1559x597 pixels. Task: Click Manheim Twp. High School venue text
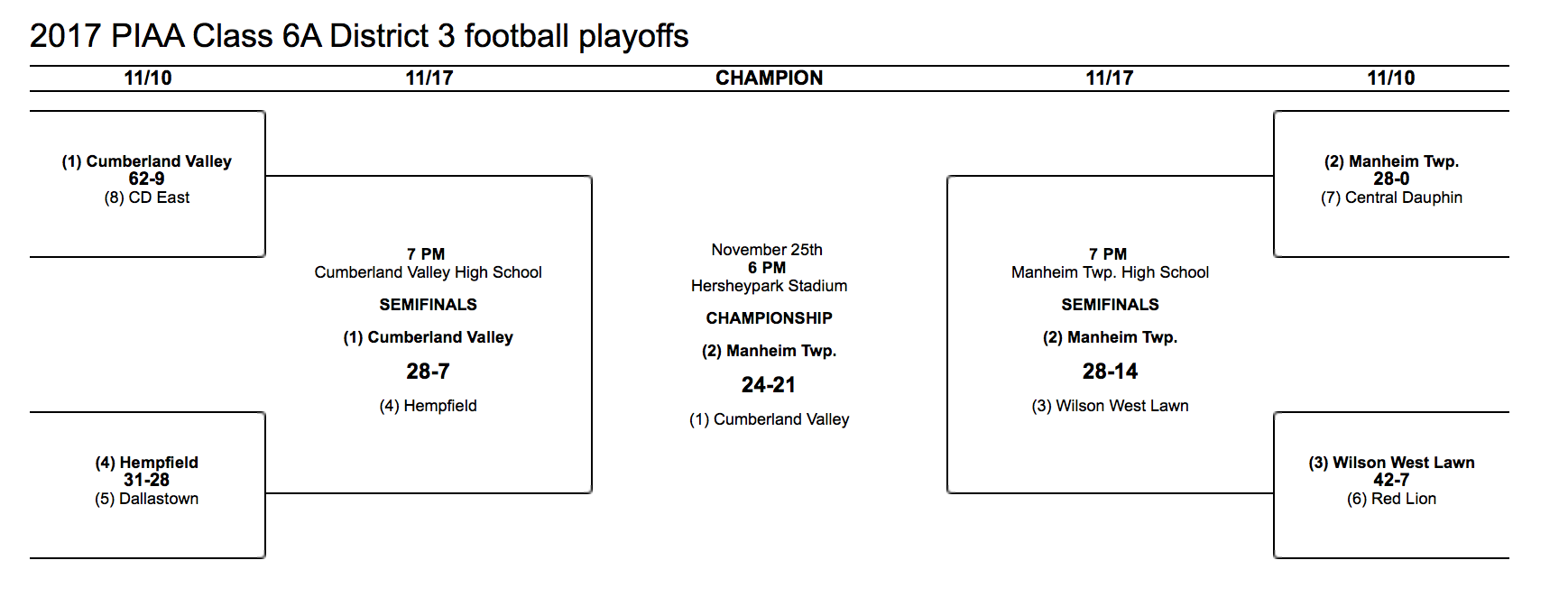[x=1110, y=272]
